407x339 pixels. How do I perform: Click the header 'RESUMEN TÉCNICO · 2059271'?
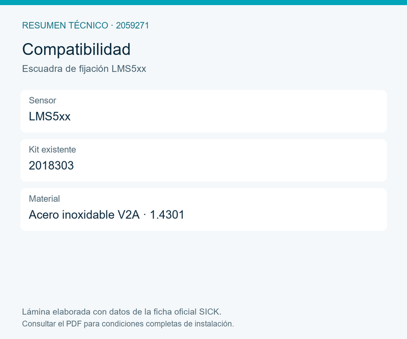(x=85, y=25)
